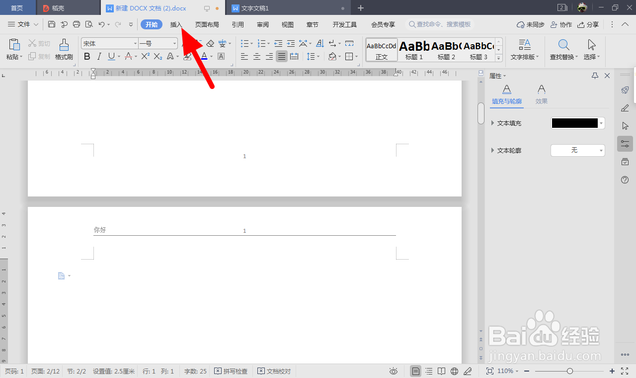The image size is (636, 378).
Task: Apply subscript X₂ formatting
Action: coord(158,57)
